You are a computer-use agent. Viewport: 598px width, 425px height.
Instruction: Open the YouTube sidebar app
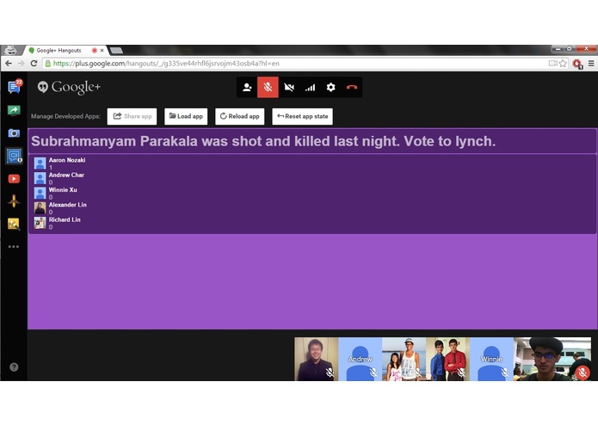(x=14, y=179)
